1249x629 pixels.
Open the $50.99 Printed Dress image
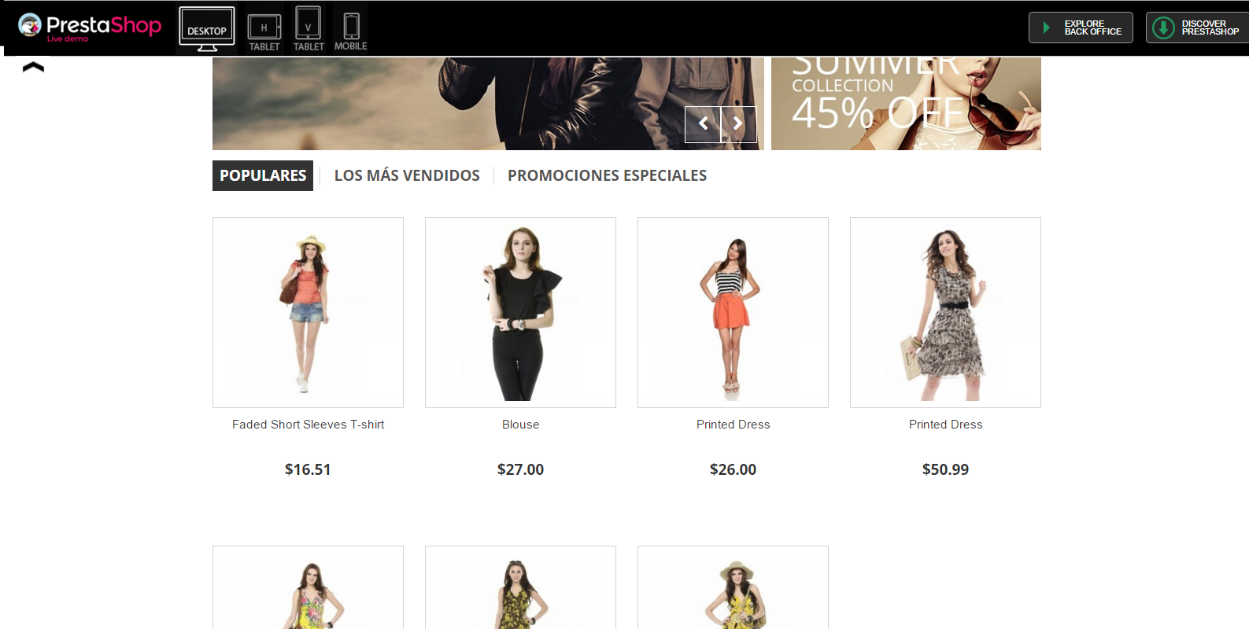point(945,312)
